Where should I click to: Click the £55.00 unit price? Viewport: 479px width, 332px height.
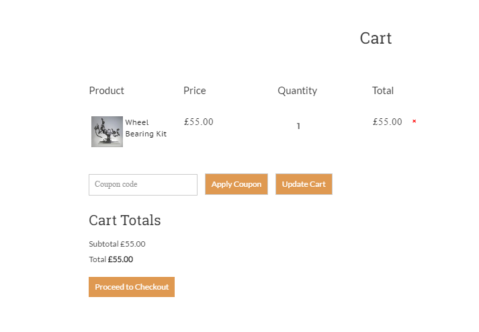coord(199,122)
